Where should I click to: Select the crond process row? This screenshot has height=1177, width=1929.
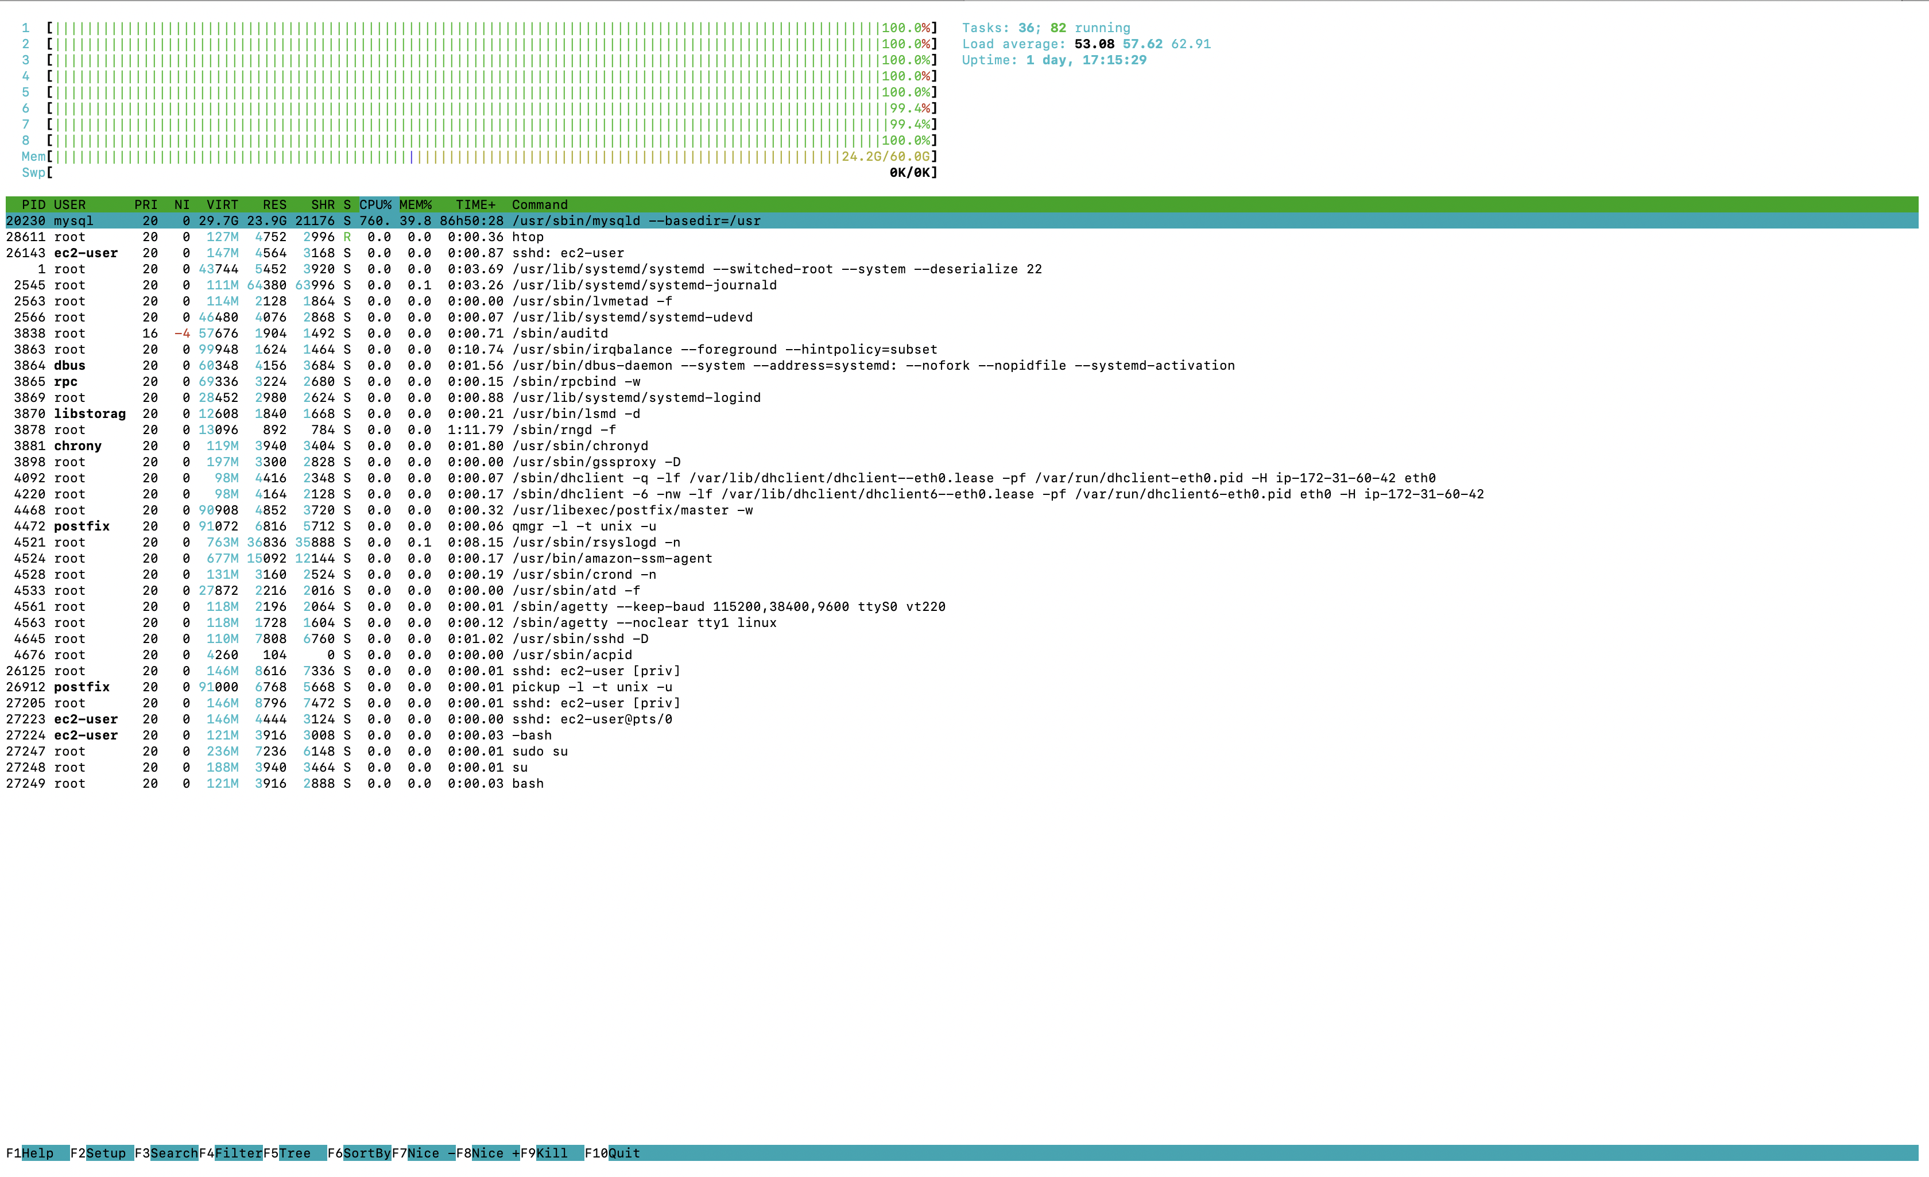click(962, 574)
